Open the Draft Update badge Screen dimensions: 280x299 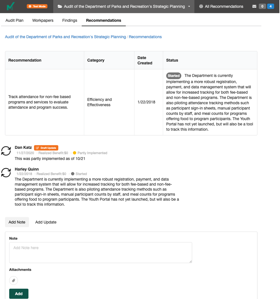tap(46, 148)
